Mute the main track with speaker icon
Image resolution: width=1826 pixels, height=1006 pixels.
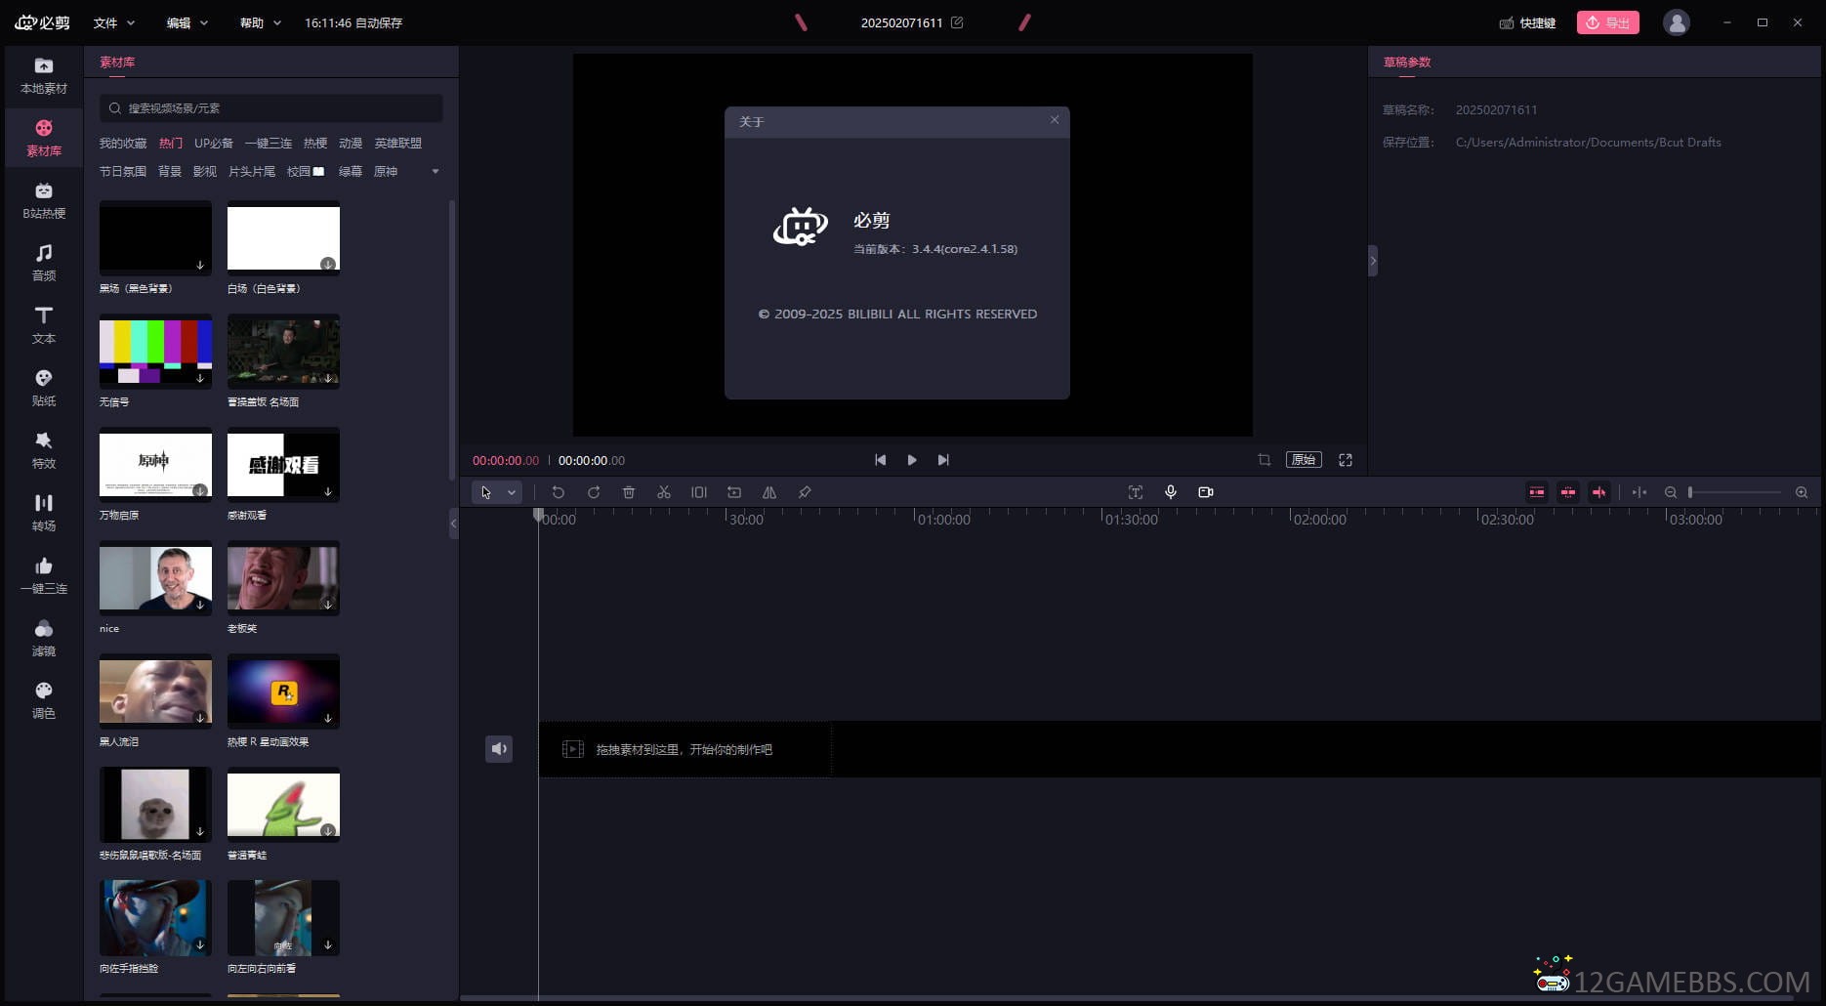[499, 749]
